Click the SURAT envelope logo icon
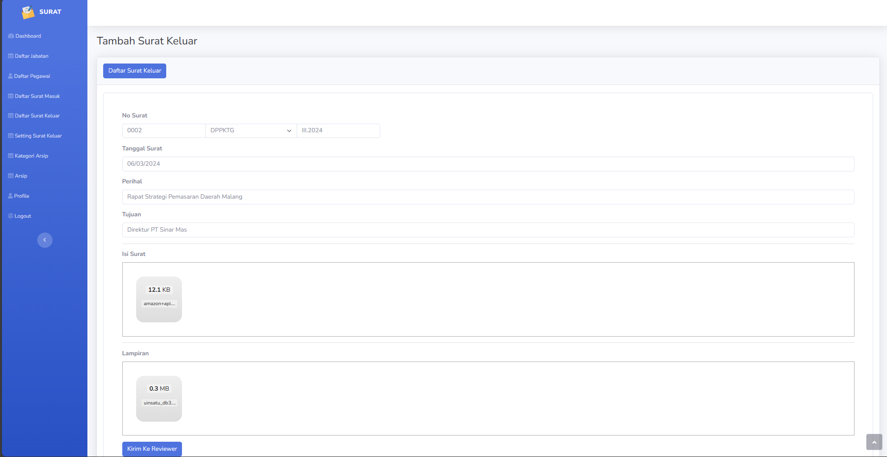 click(x=28, y=12)
